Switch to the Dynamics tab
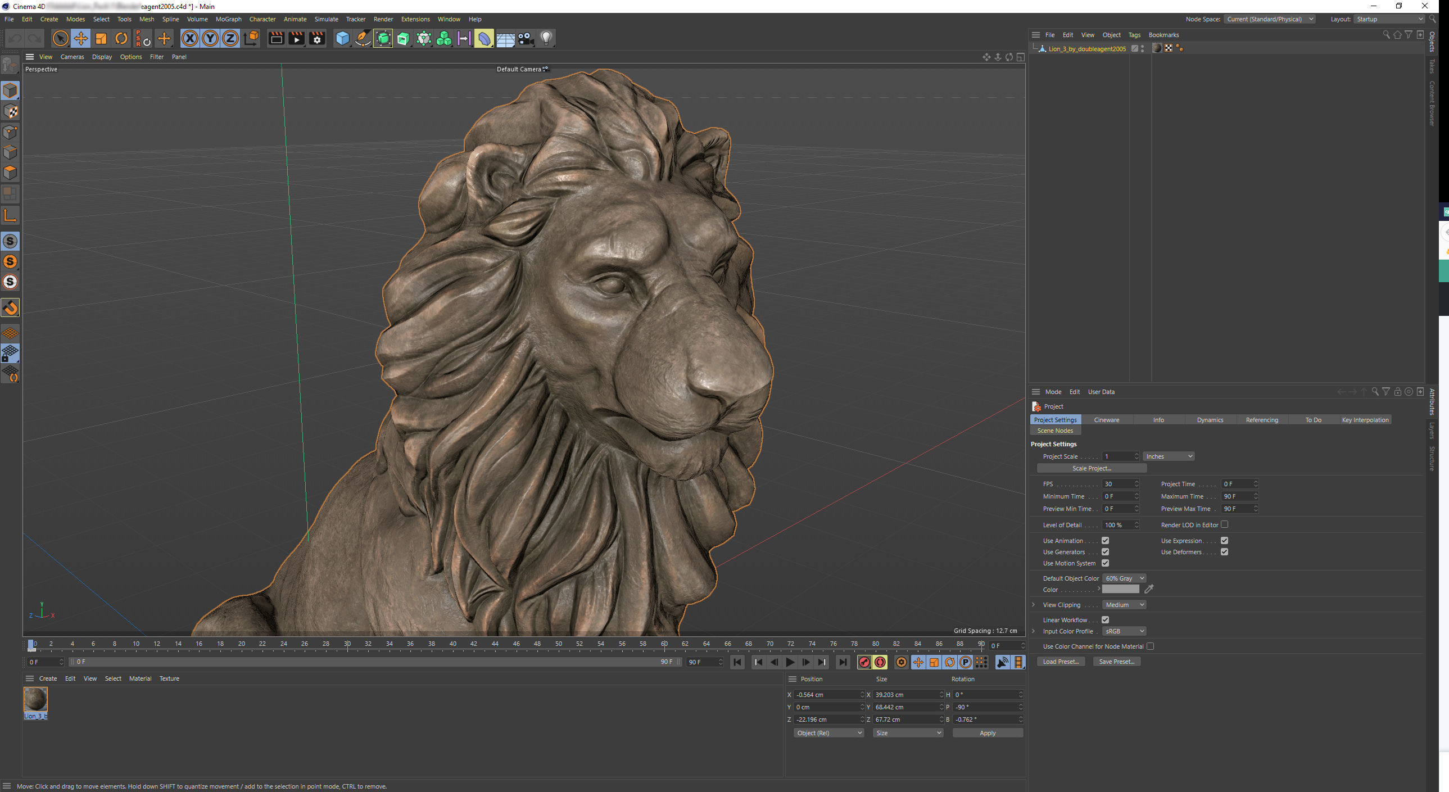Screen dimensions: 1449x792 pyautogui.click(x=1210, y=420)
